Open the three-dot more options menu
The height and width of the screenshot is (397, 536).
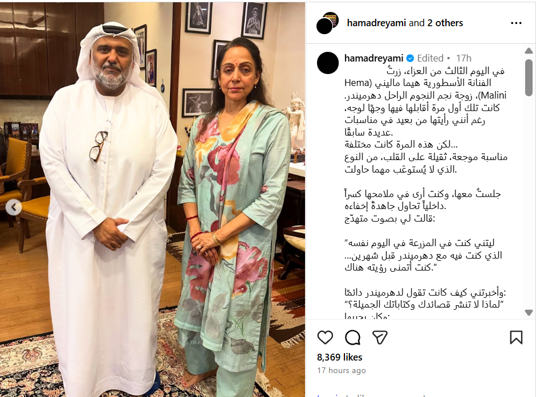tap(516, 23)
